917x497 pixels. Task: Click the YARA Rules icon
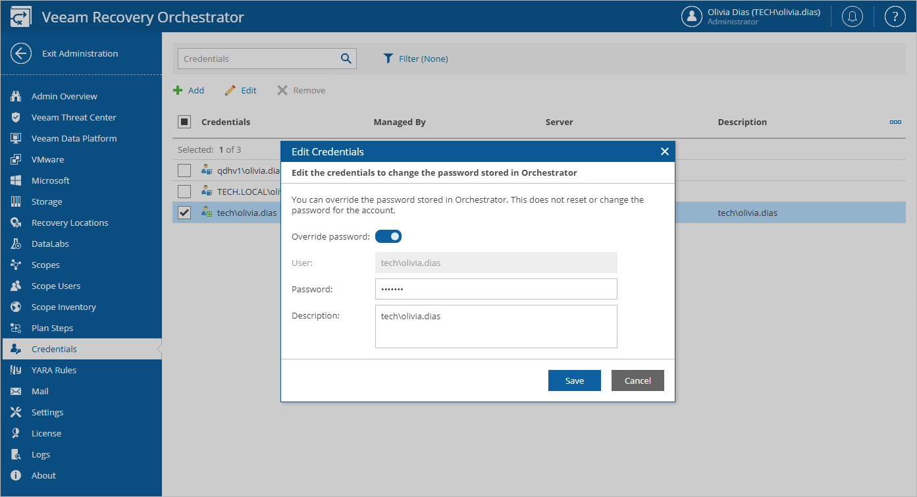[x=16, y=370]
